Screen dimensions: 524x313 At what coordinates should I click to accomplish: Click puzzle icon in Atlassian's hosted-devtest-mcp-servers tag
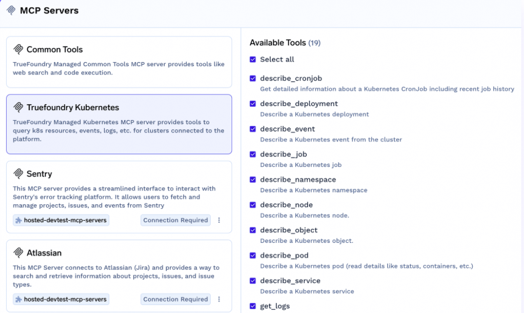[x=19, y=299]
